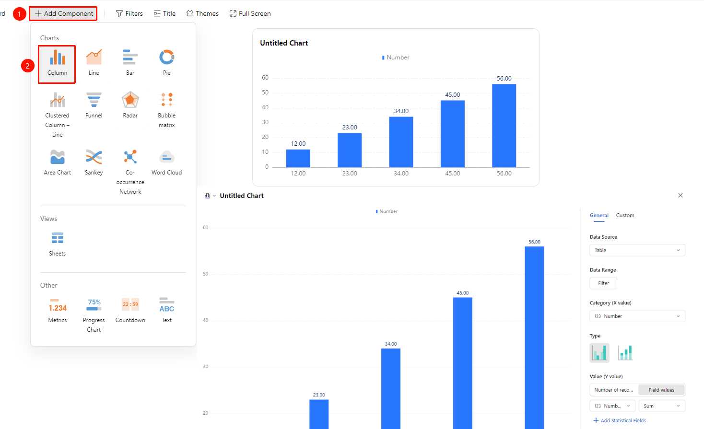Choose the Line chart component
This screenshot has height=429, width=704.
click(94, 63)
